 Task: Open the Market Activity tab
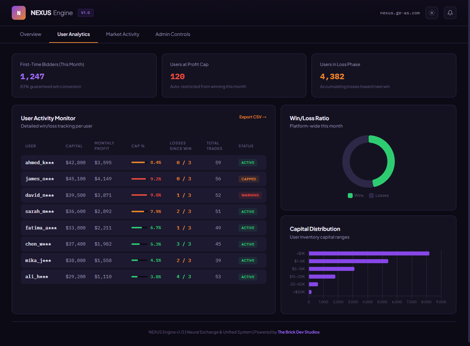point(123,34)
